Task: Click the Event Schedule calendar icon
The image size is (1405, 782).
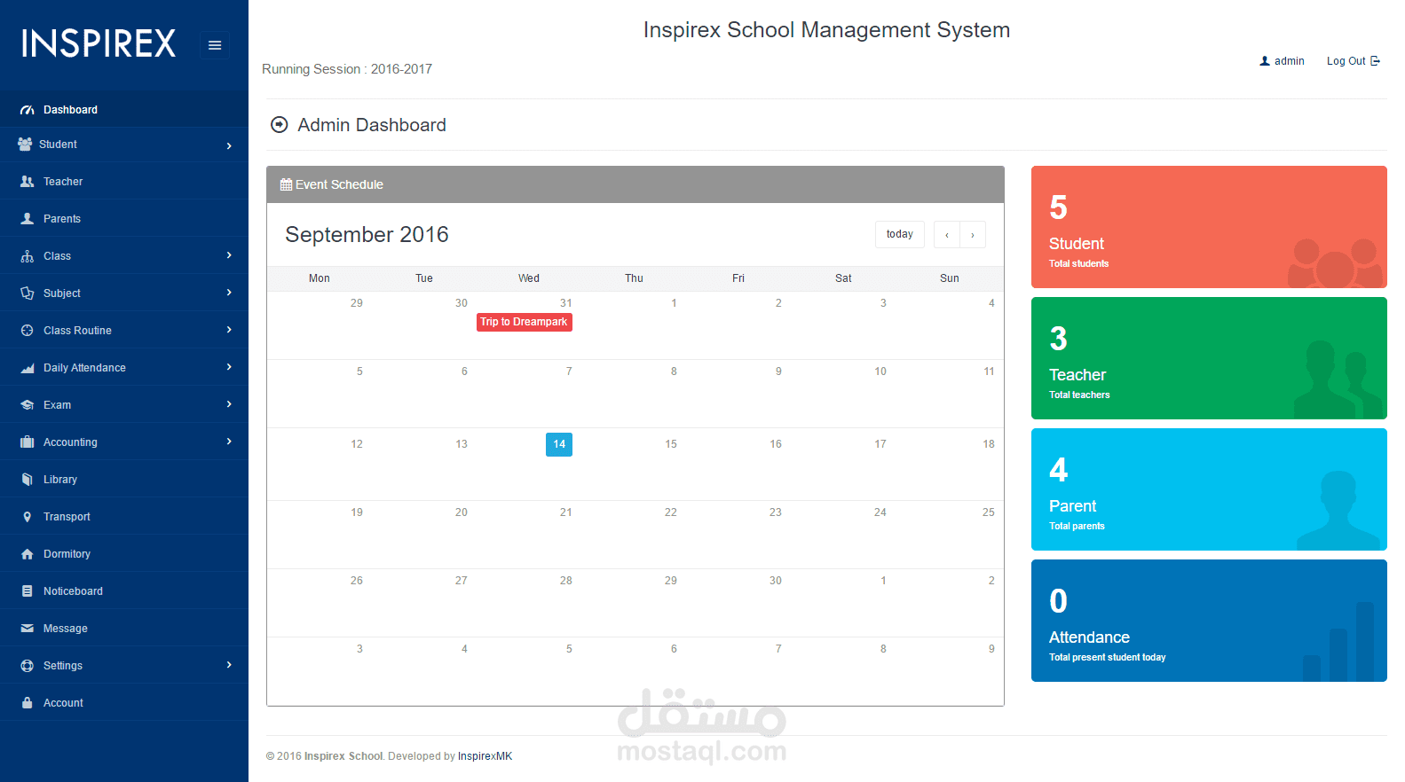Action: [x=286, y=184]
